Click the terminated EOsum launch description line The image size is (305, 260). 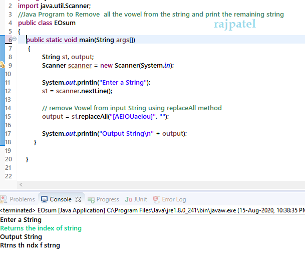[152, 210]
